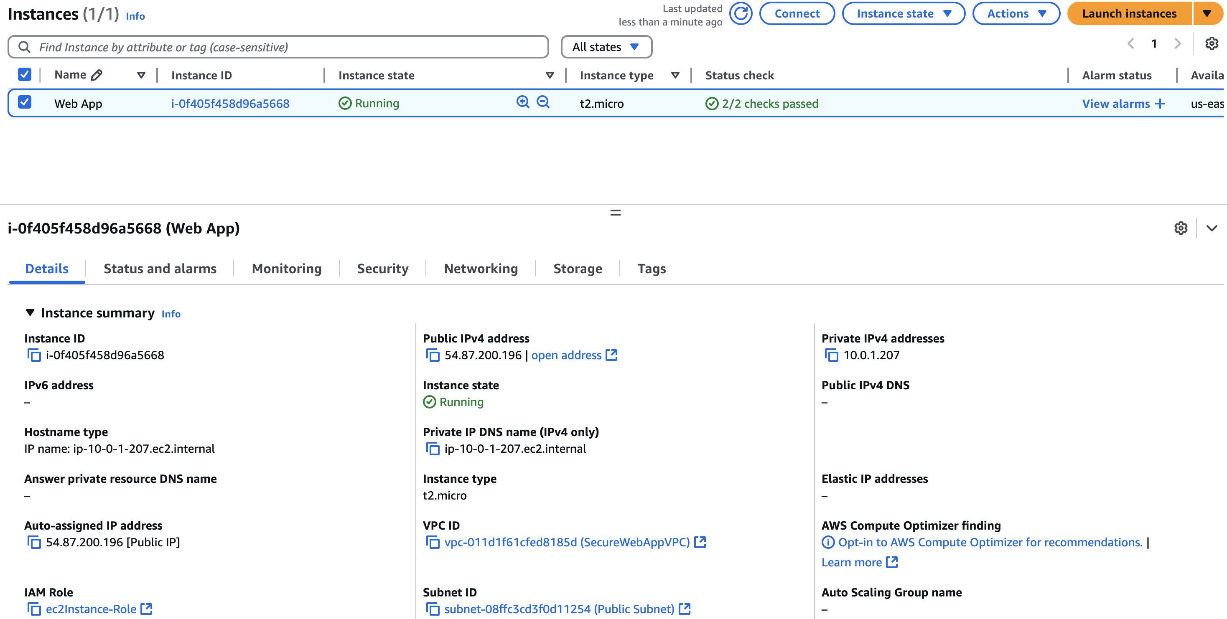Open the Instance state dropdown
Image resolution: width=1227 pixels, height=619 pixels.
903,13
